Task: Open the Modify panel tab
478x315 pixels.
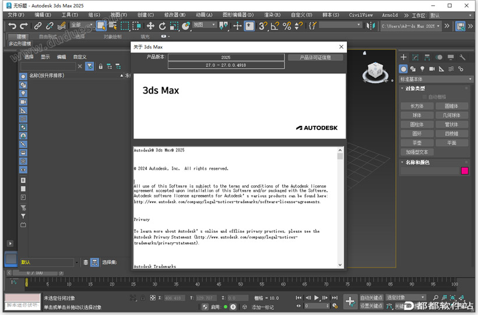Action: [415, 57]
